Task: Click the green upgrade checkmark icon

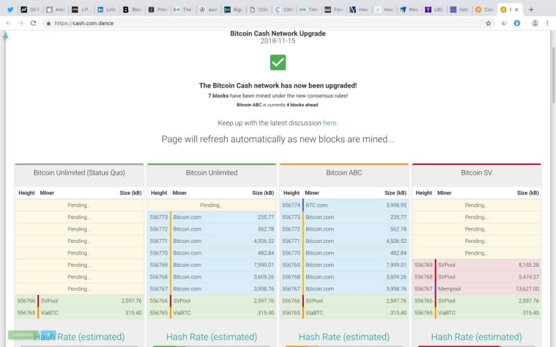Action: tap(277, 62)
